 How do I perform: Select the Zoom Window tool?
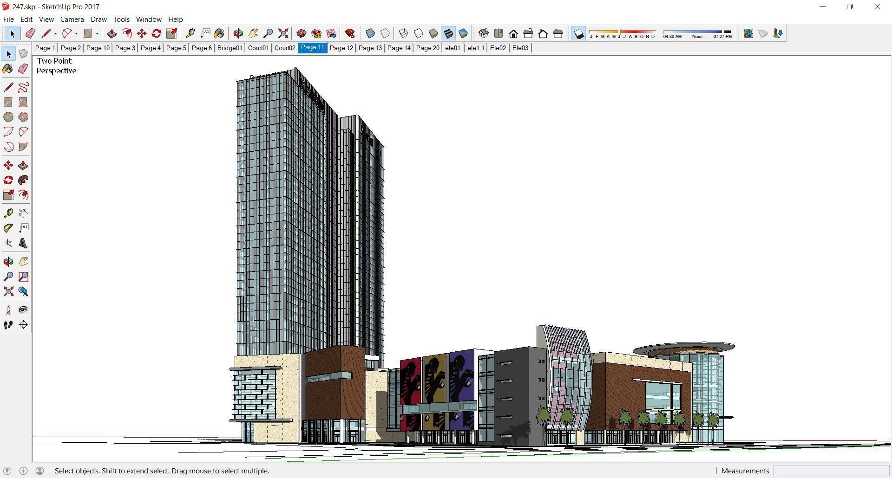23,277
